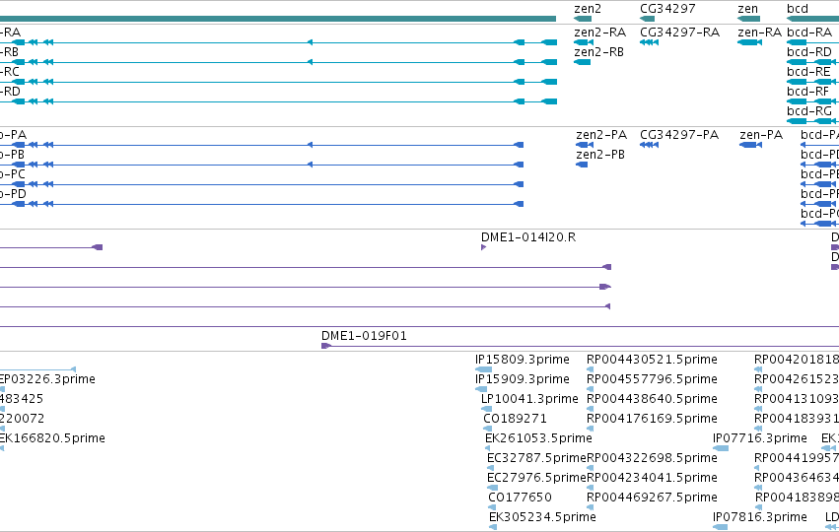Select the CG34297 gene label
The image size is (839, 532).
[667, 9]
